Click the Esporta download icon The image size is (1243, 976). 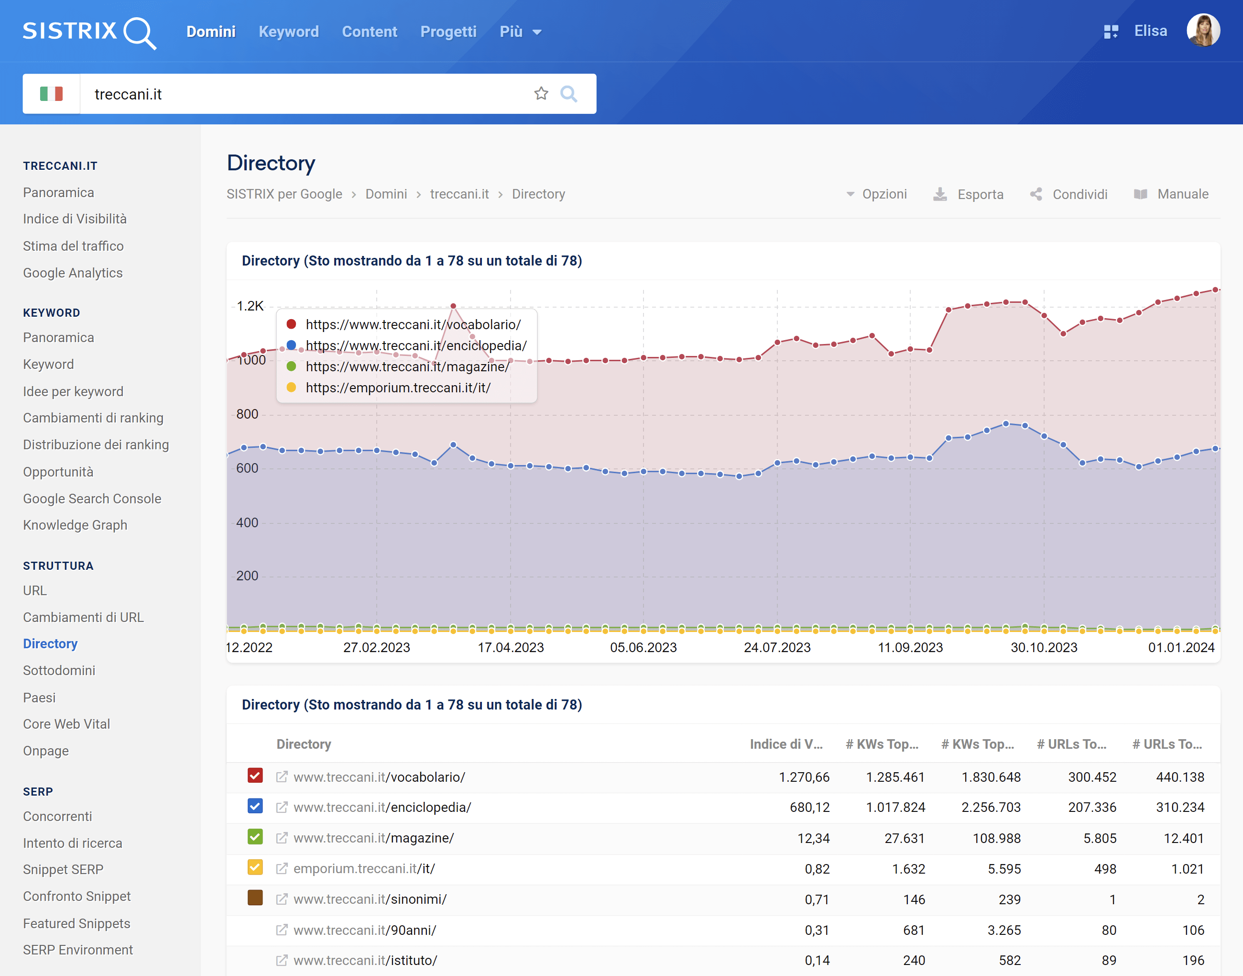tap(940, 194)
